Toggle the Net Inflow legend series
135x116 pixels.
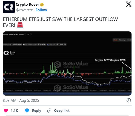[12, 44]
